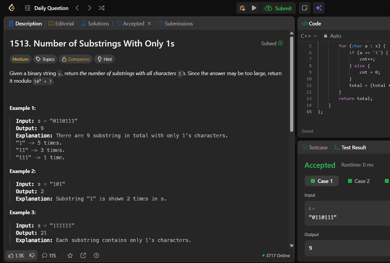Click the problem title 1513

pos(92,44)
